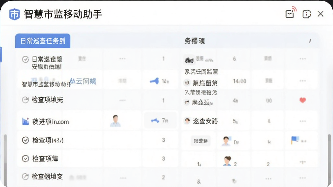Click the grey pill button left of the male avatar

tap(201, 141)
